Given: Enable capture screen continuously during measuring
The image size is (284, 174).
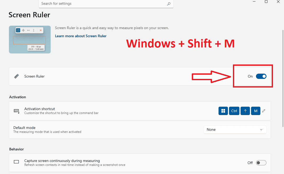Looking at the screenshot, I should coord(261,163).
